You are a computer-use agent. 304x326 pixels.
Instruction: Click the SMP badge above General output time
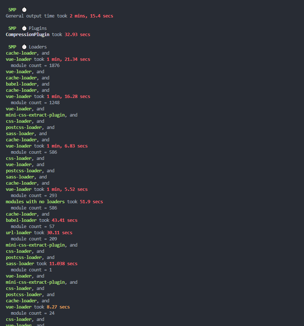pyautogui.click(x=12, y=9)
